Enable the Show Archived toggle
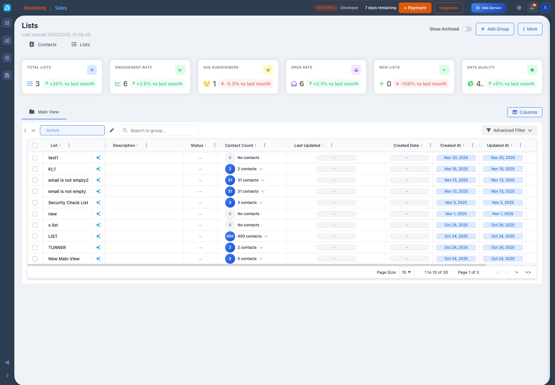The width and height of the screenshot is (555, 385). pyautogui.click(x=467, y=29)
